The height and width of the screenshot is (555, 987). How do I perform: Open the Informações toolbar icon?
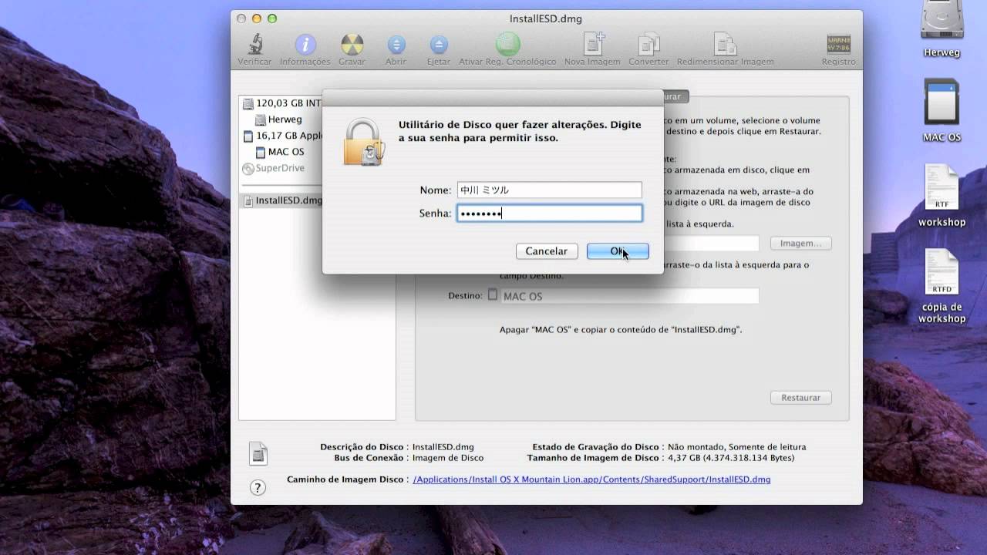(305, 44)
